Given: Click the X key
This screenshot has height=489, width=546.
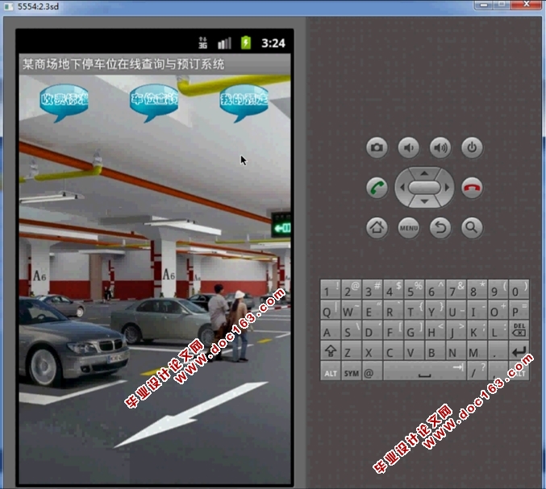Looking at the screenshot, I should tap(373, 350).
